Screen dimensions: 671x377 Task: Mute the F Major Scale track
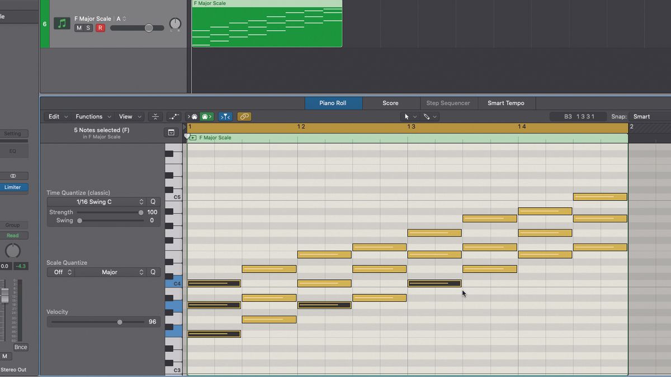click(79, 27)
